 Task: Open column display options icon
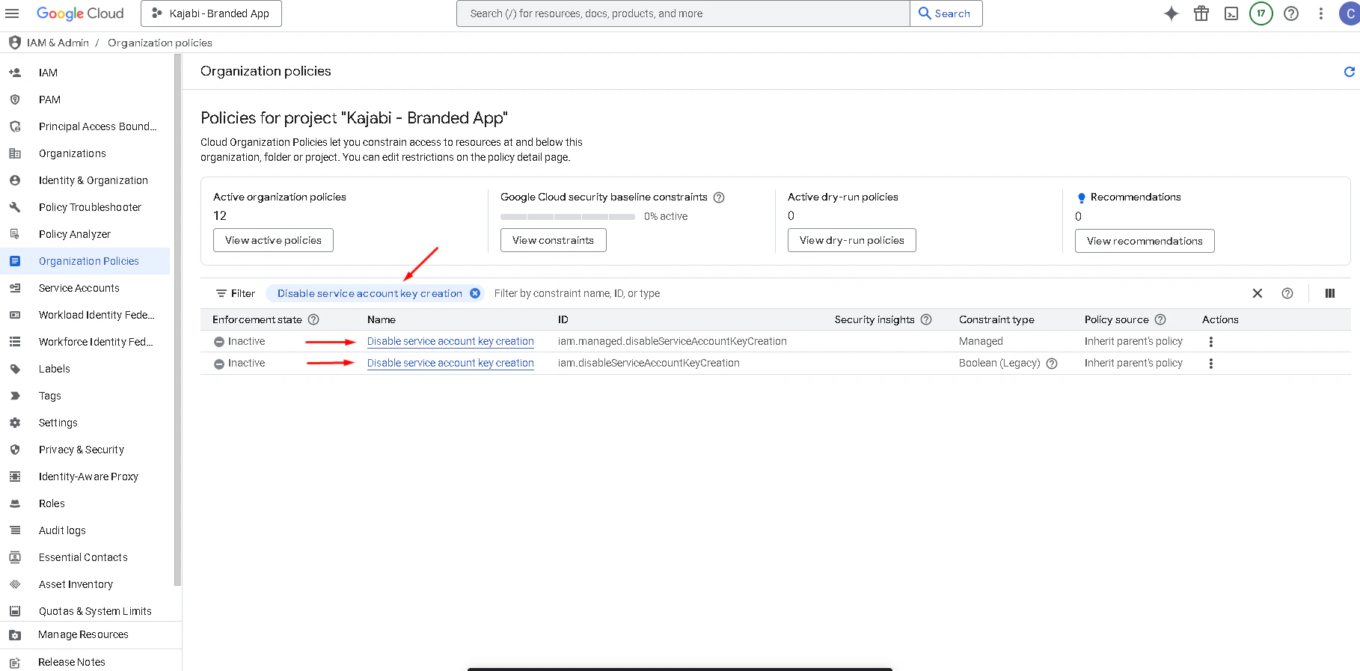[x=1330, y=293]
